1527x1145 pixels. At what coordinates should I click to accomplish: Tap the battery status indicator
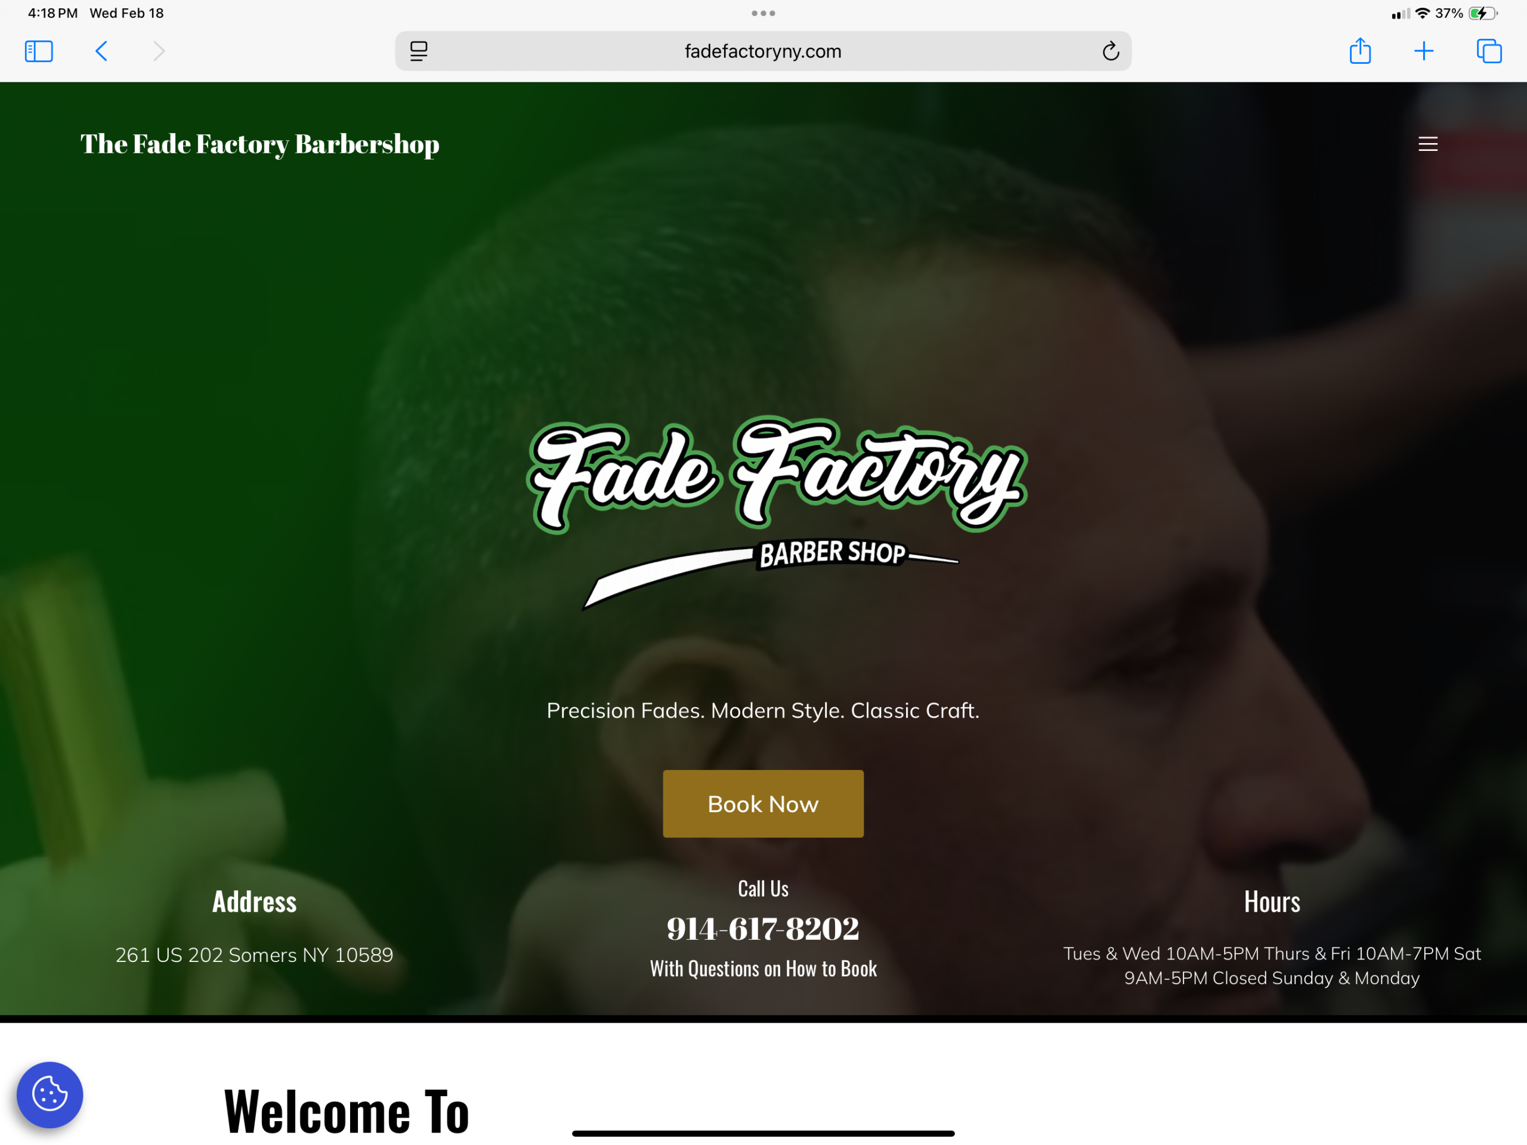tap(1482, 13)
